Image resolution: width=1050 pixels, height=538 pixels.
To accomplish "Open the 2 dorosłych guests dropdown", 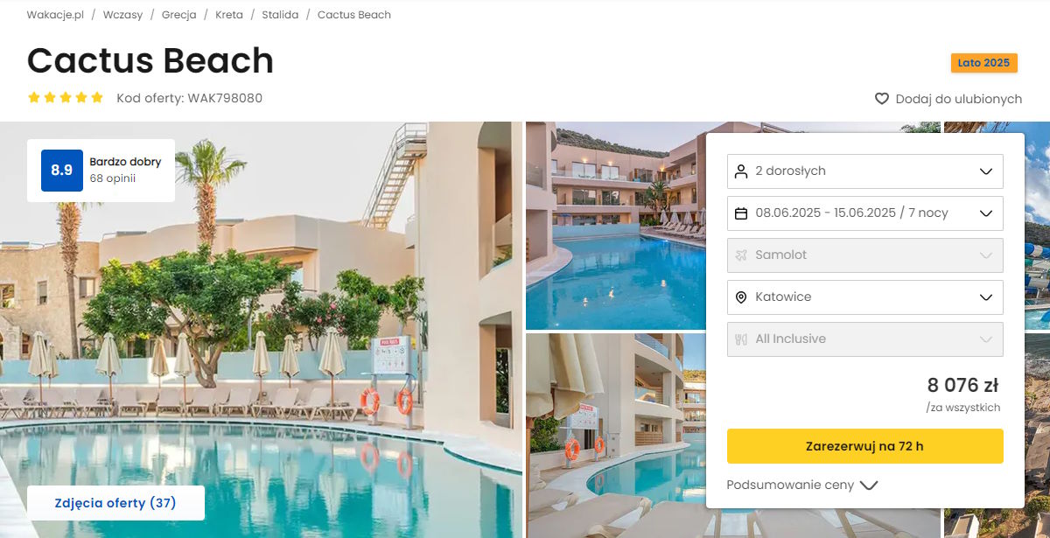I will tap(865, 171).
